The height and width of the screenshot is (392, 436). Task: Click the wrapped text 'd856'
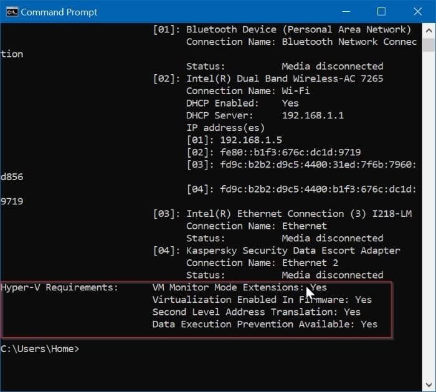(x=12, y=177)
